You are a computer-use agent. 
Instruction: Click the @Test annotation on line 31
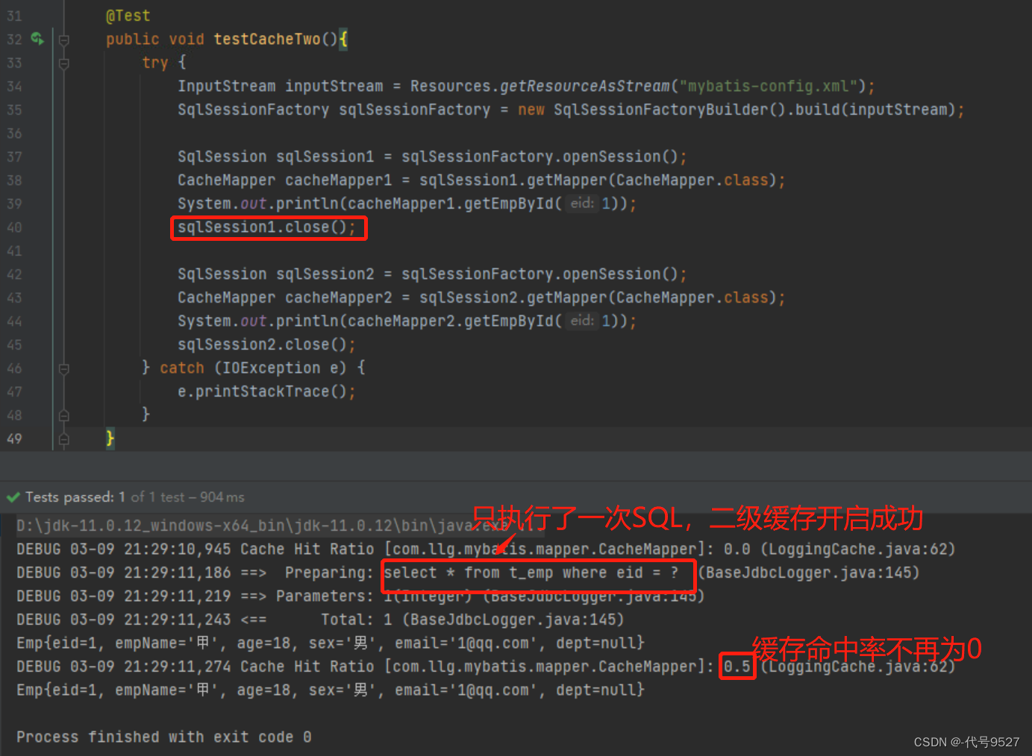coord(128,16)
